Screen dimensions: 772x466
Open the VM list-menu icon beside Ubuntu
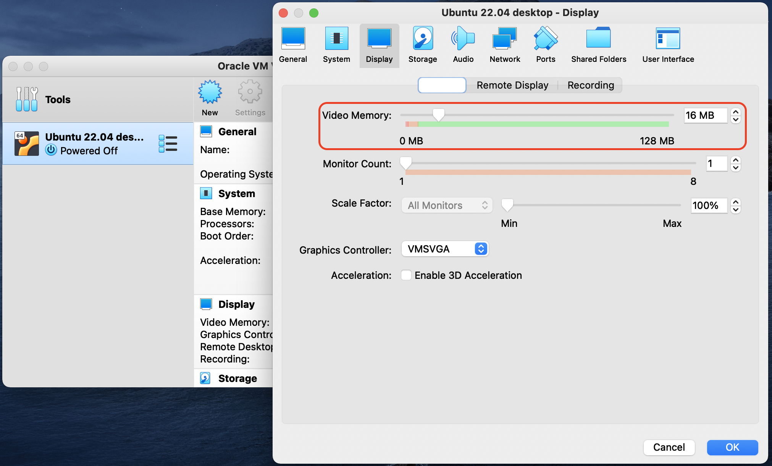[168, 144]
